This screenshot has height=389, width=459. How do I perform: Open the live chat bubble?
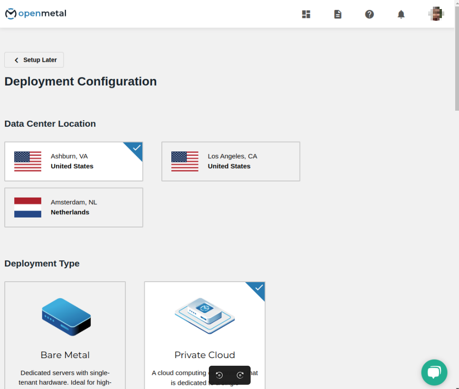pos(434,372)
